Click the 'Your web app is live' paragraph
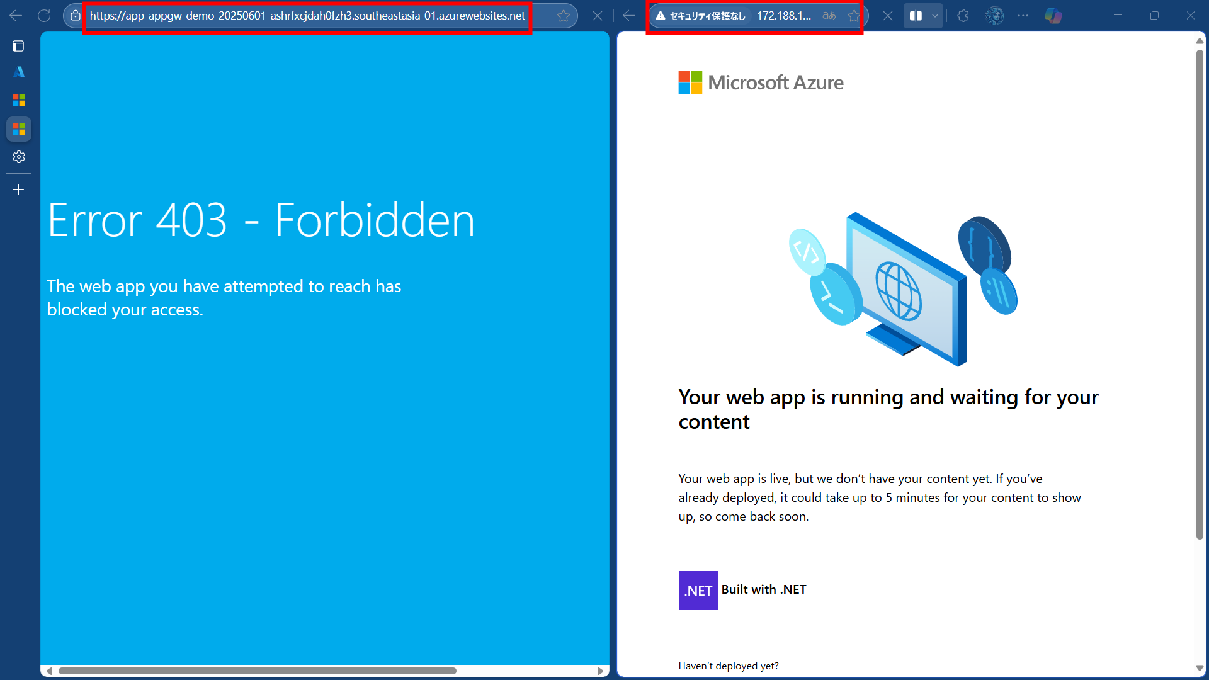Screen dimensions: 1209x680 pyautogui.click(x=880, y=497)
